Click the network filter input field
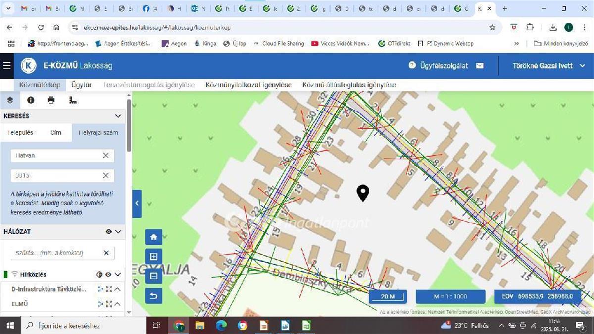This screenshot has height=334, width=594. tap(55, 253)
